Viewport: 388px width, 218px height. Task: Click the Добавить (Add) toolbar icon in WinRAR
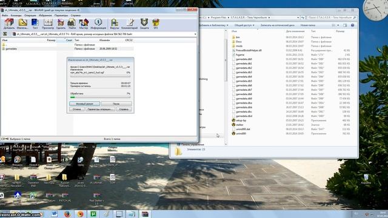(9, 24)
